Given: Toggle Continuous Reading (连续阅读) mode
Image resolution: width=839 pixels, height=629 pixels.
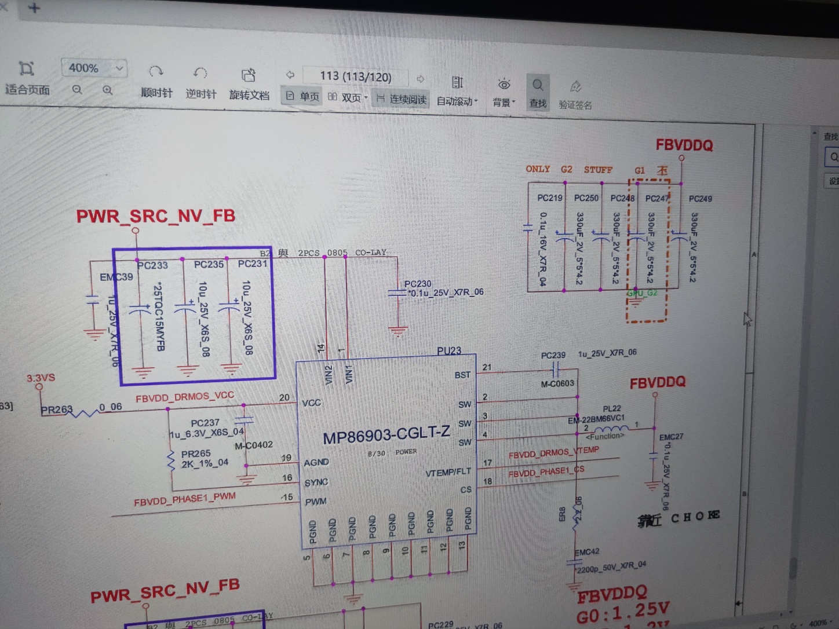Looking at the screenshot, I should (402, 99).
